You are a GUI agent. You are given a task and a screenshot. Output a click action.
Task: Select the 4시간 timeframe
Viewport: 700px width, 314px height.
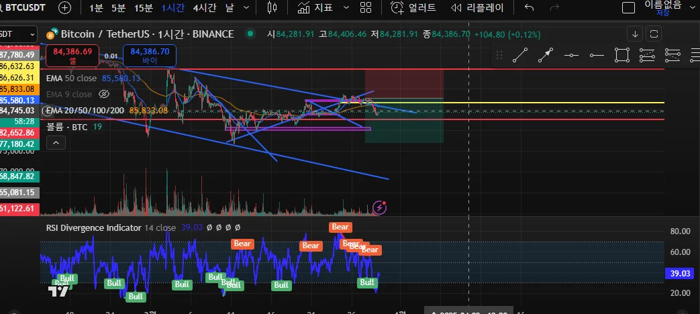tap(205, 7)
